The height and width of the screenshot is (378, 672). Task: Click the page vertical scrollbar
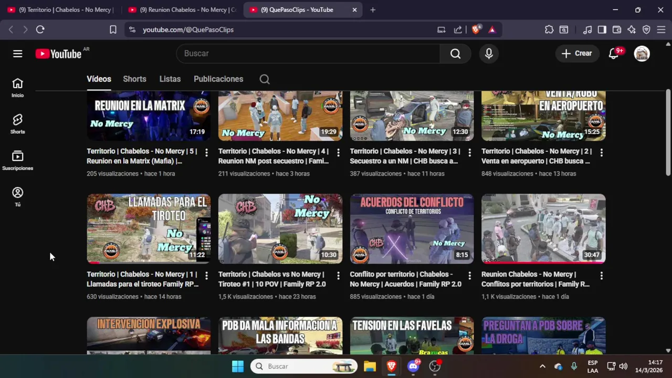(x=668, y=133)
